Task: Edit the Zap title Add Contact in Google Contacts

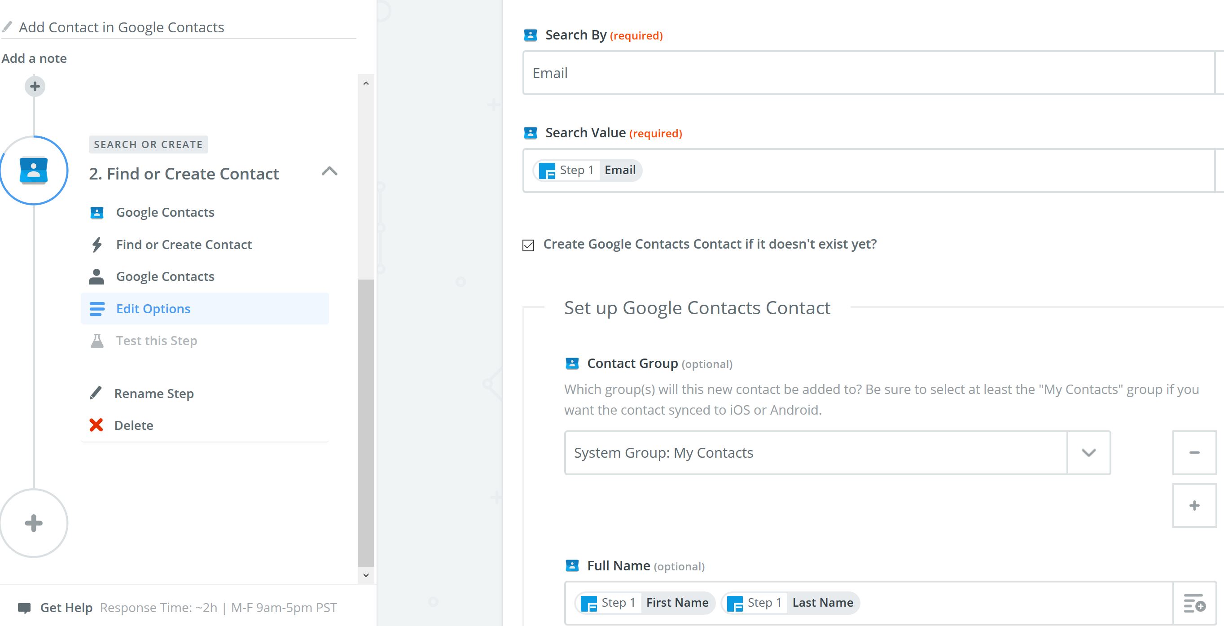Action: click(x=122, y=27)
